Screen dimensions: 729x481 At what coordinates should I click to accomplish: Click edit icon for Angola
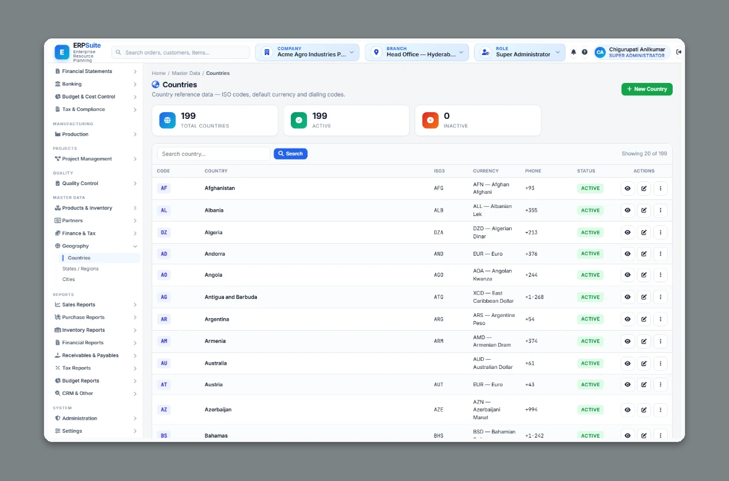pyautogui.click(x=644, y=275)
